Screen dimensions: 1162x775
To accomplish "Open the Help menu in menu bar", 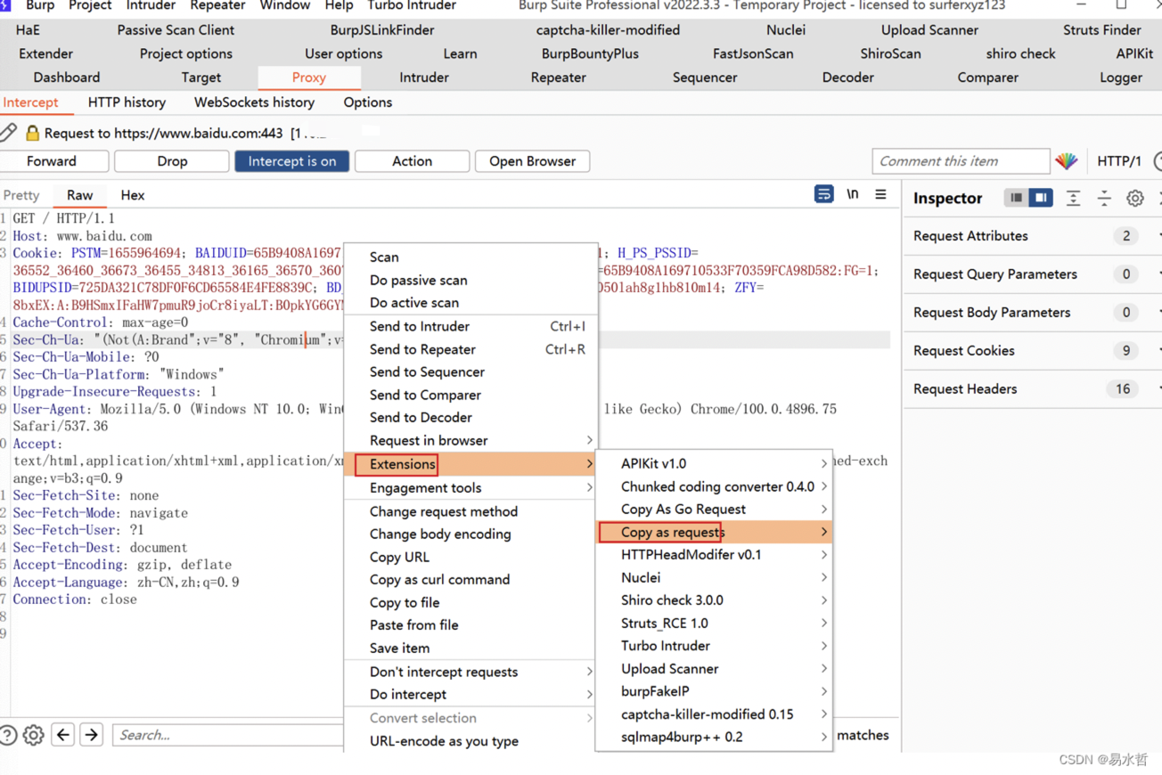I will click(x=339, y=5).
